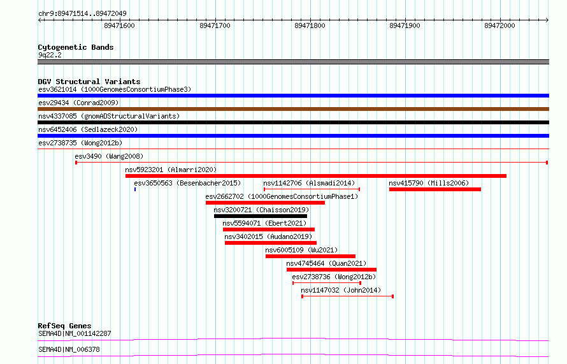
Task: Click the esv2662702 Phase1 red bar
Action: point(265,203)
